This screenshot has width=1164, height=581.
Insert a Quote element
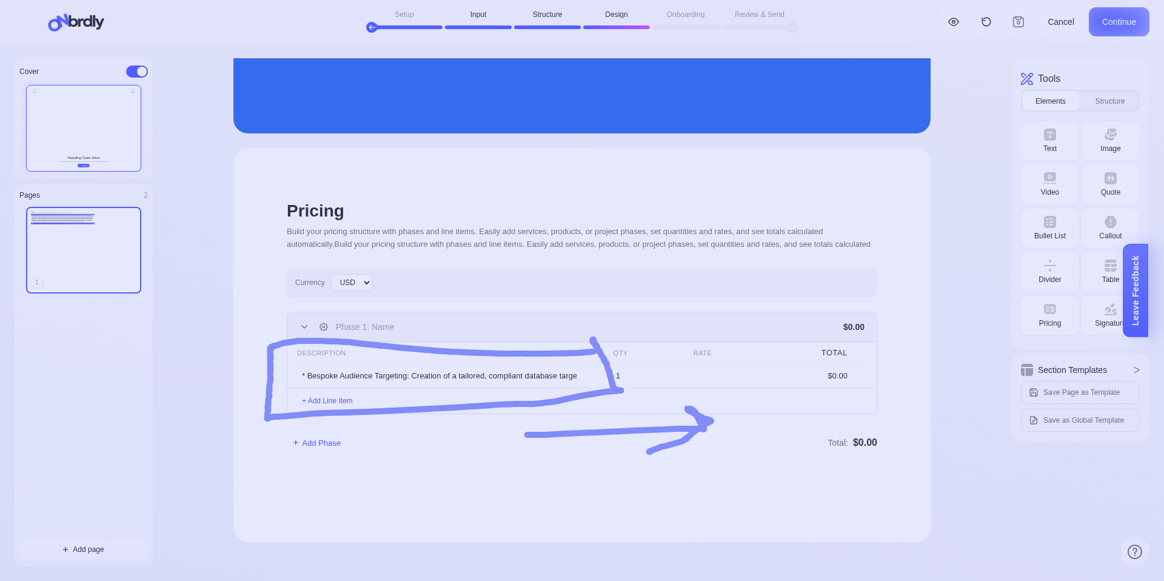[x=1110, y=184]
